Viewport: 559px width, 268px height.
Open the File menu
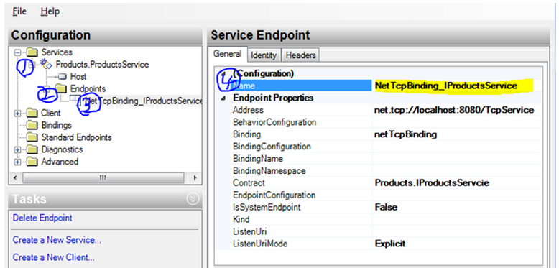[19, 11]
